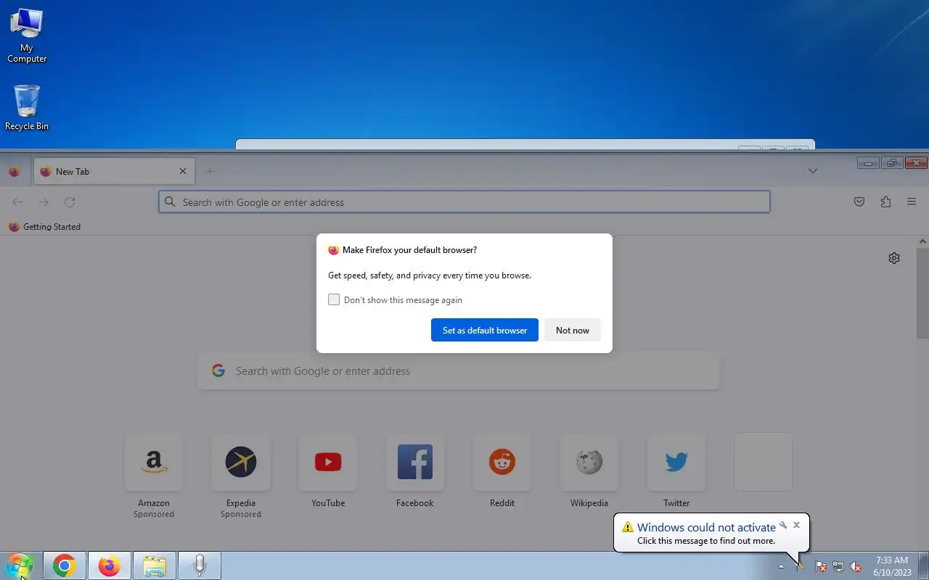The image size is (929, 580).
Task: Click the Not now button
Action: 573,330
